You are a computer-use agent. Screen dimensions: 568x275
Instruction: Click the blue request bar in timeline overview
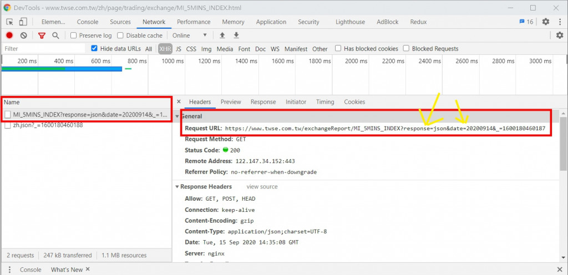(62, 69)
